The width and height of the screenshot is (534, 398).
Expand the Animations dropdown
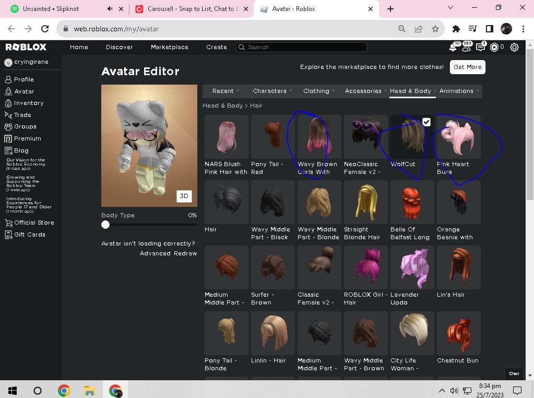pos(457,90)
